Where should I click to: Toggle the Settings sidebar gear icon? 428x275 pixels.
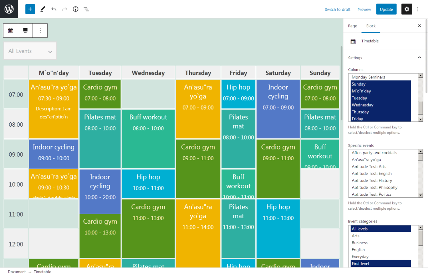tap(407, 9)
